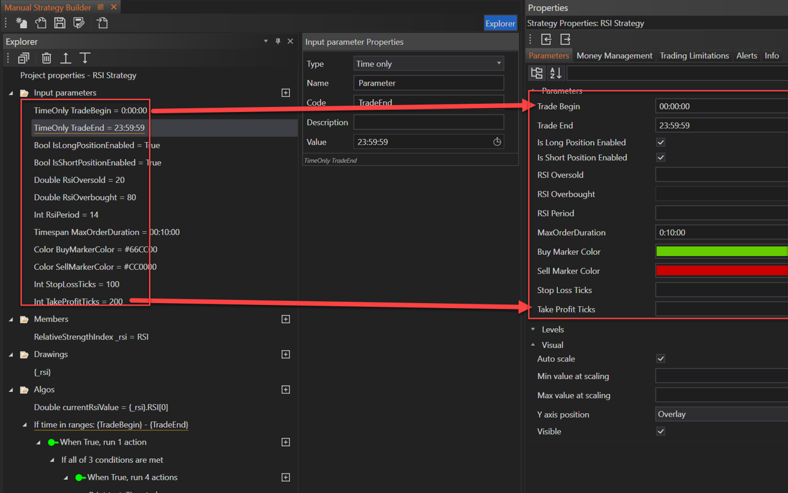Screen dimensions: 788x493
Task: Click the Explorer button
Action: click(x=500, y=23)
